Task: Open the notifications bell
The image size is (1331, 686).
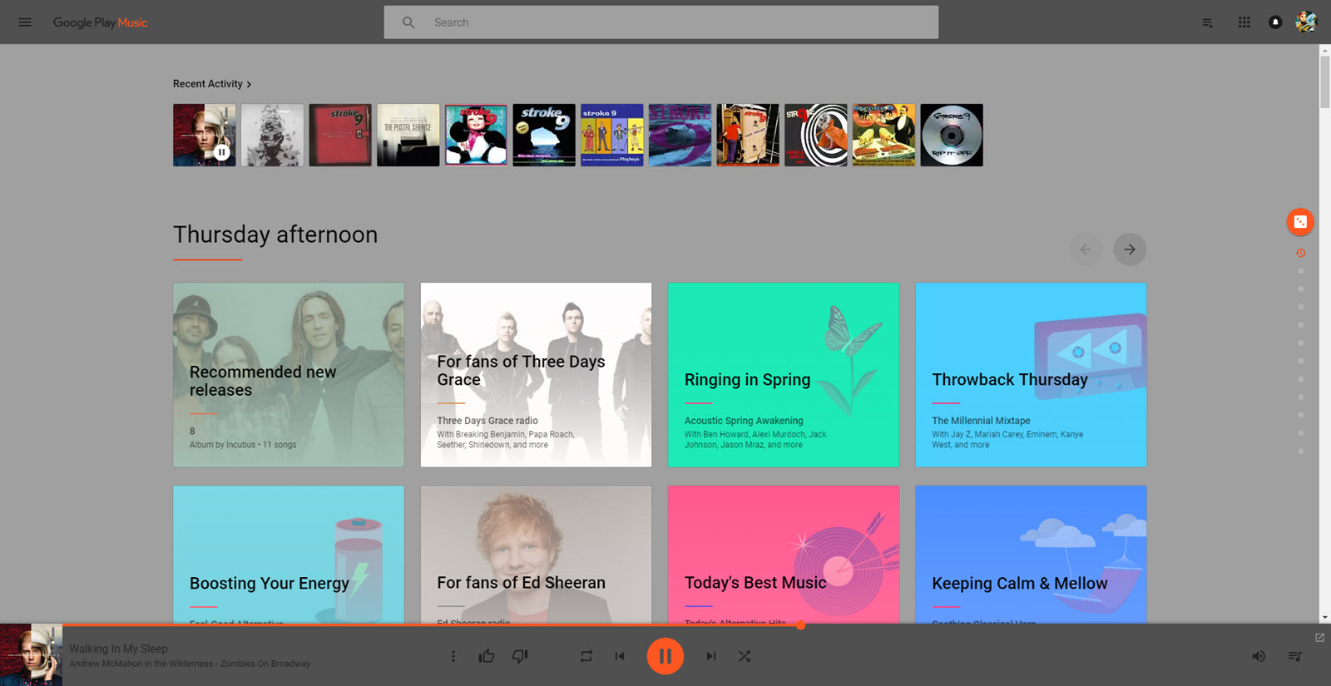Action: (x=1275, y=22)
